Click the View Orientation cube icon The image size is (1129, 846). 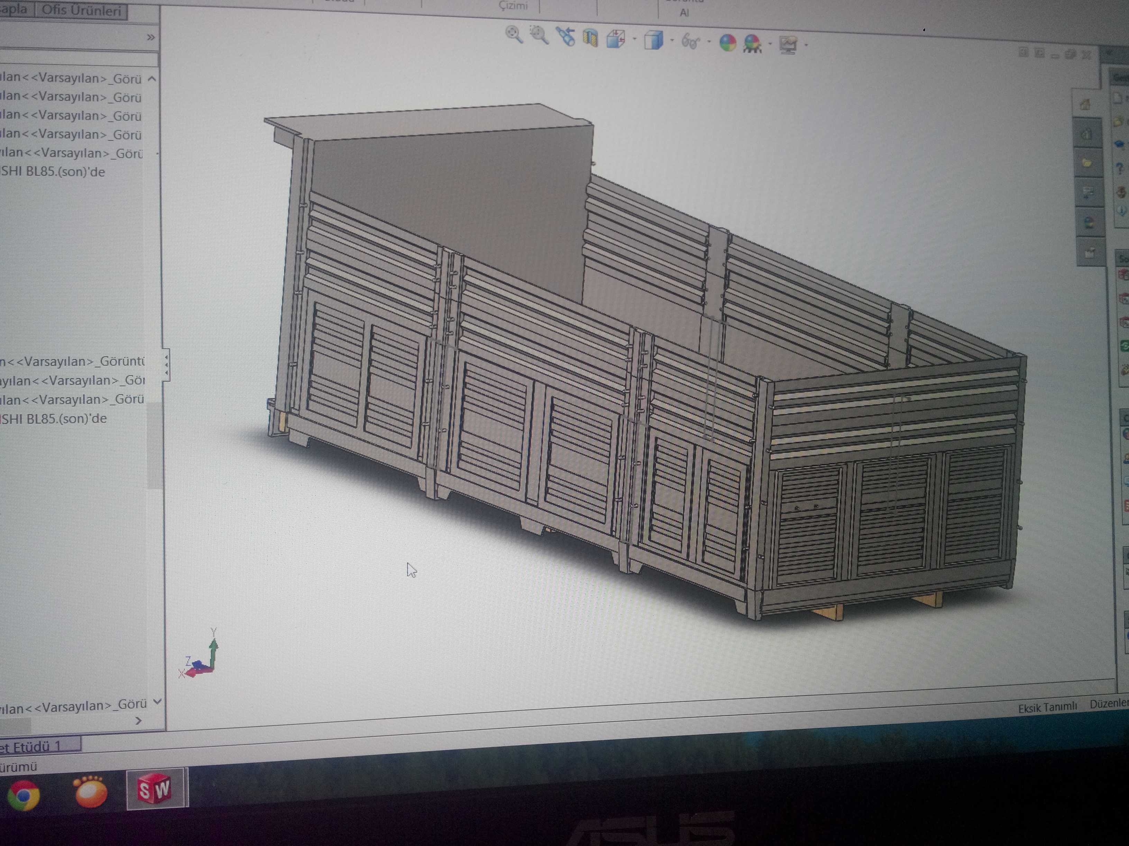[616, 39]
